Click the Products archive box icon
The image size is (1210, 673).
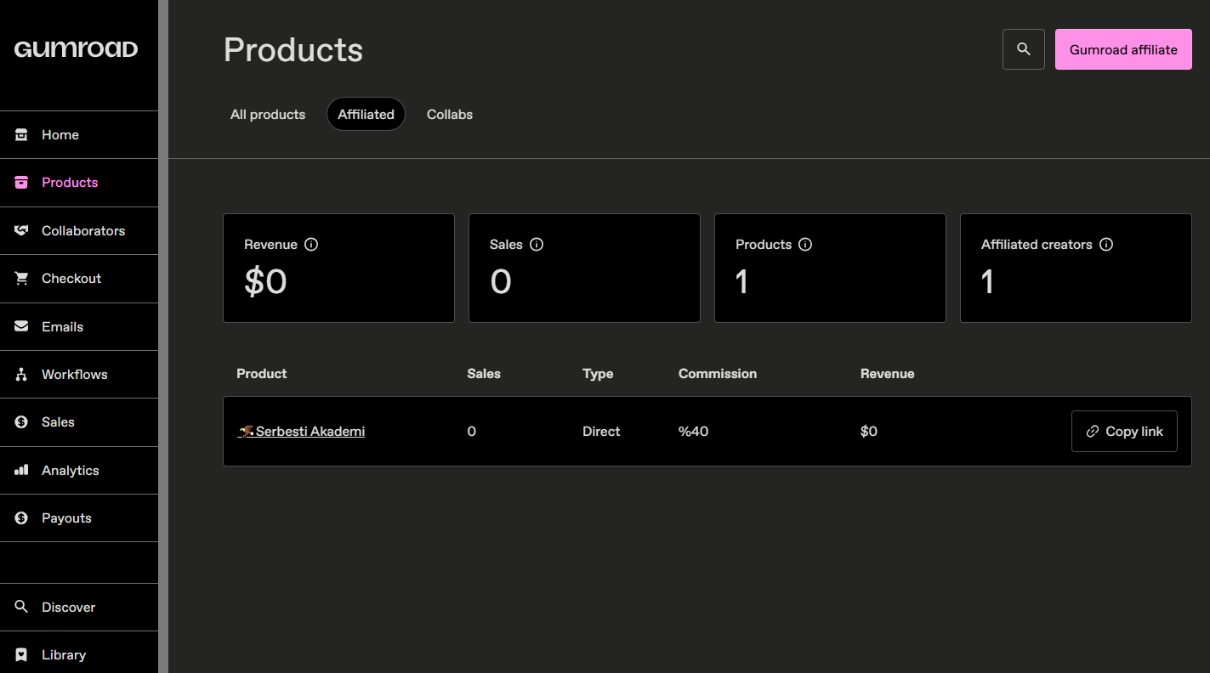coord(21,182)
